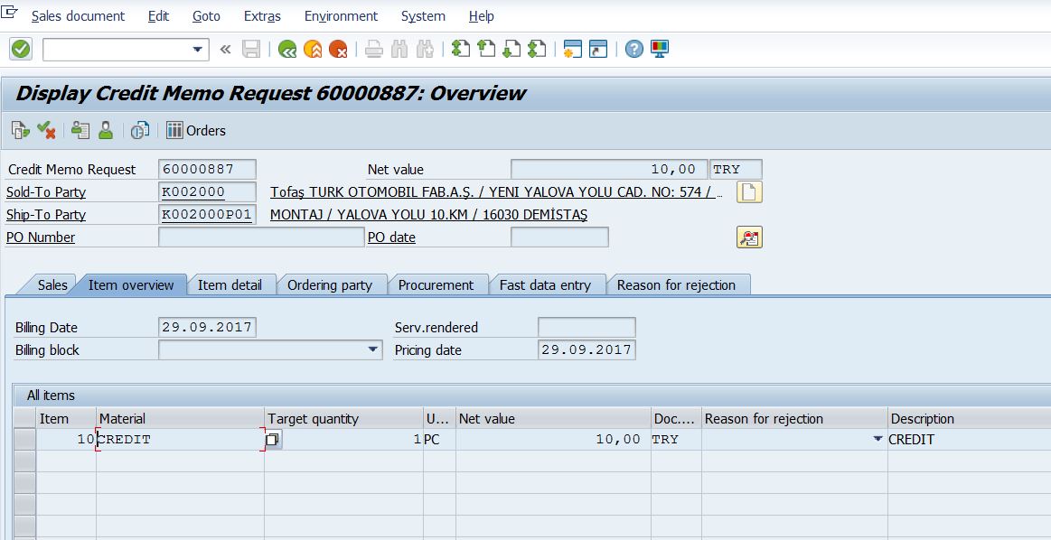Open the Environment menu
The height and width of the screenshot is (540, 1051).
[341, 15]
